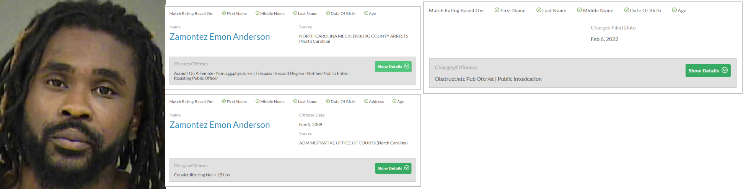Click Address checkmark icon in the 2009 offense card
The width and height of the screenshot is (743, 189).
[x=366, y=101]
